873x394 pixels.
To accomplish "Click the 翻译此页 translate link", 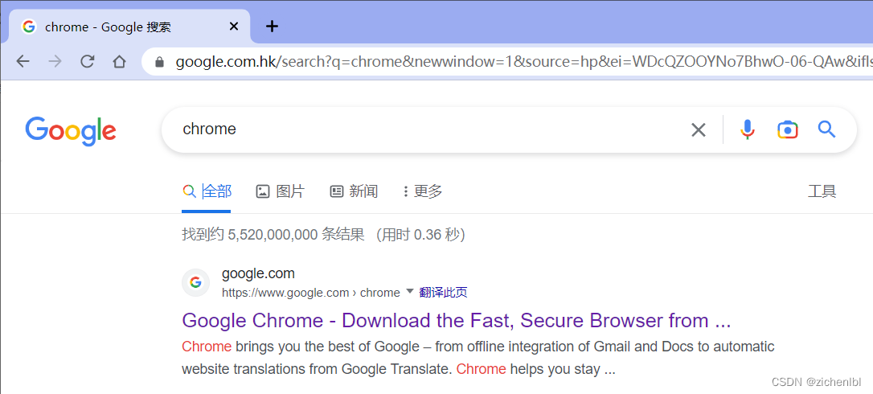I will coord(443,292).
